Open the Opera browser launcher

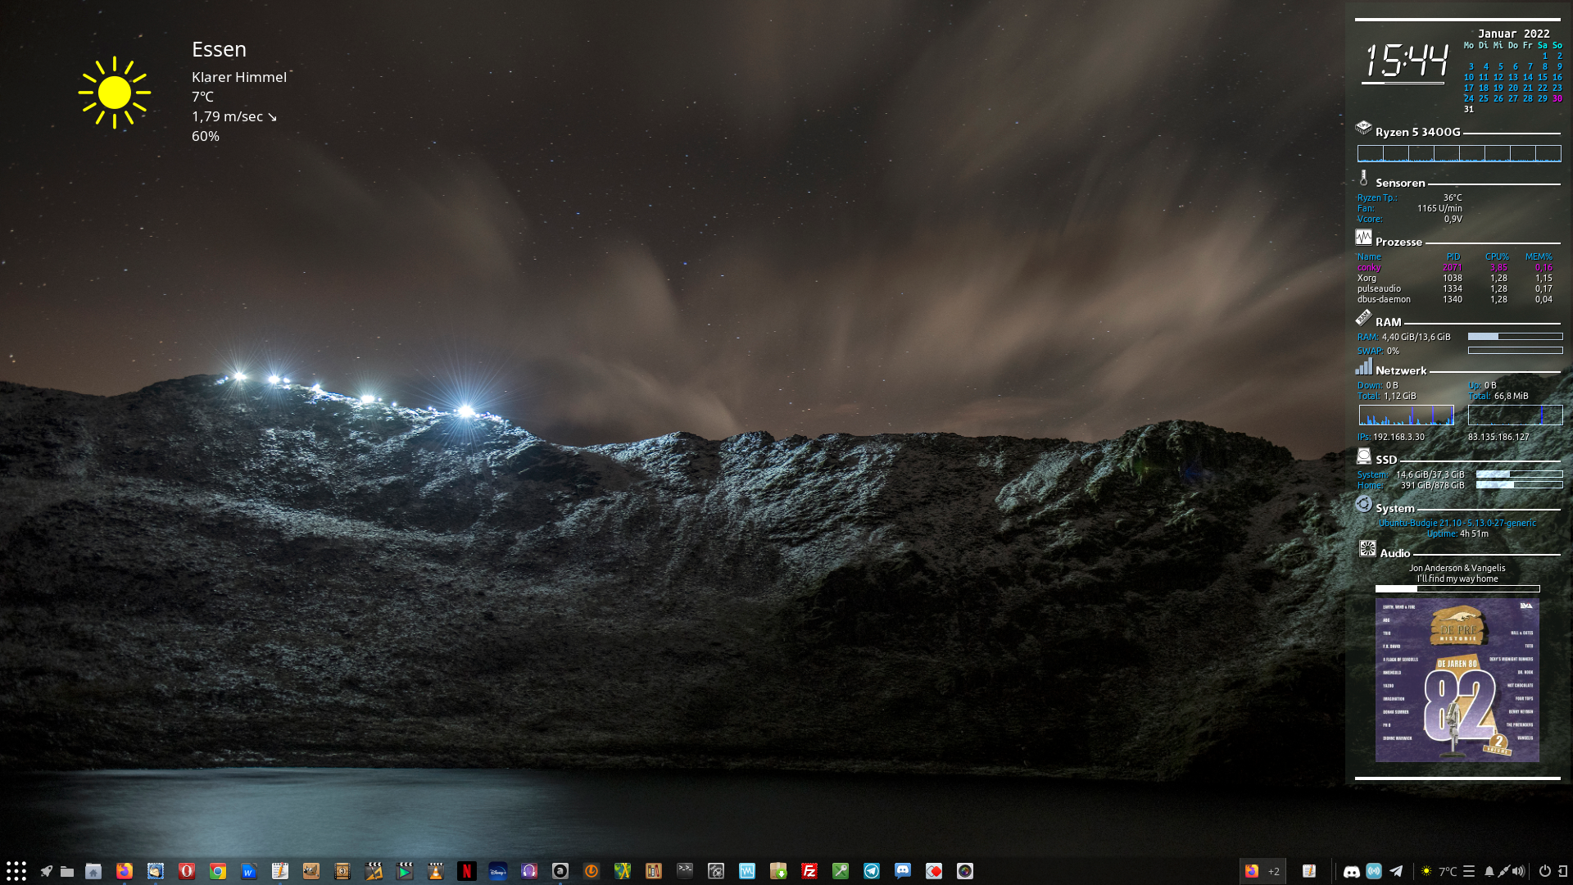(x=187, y=871)
